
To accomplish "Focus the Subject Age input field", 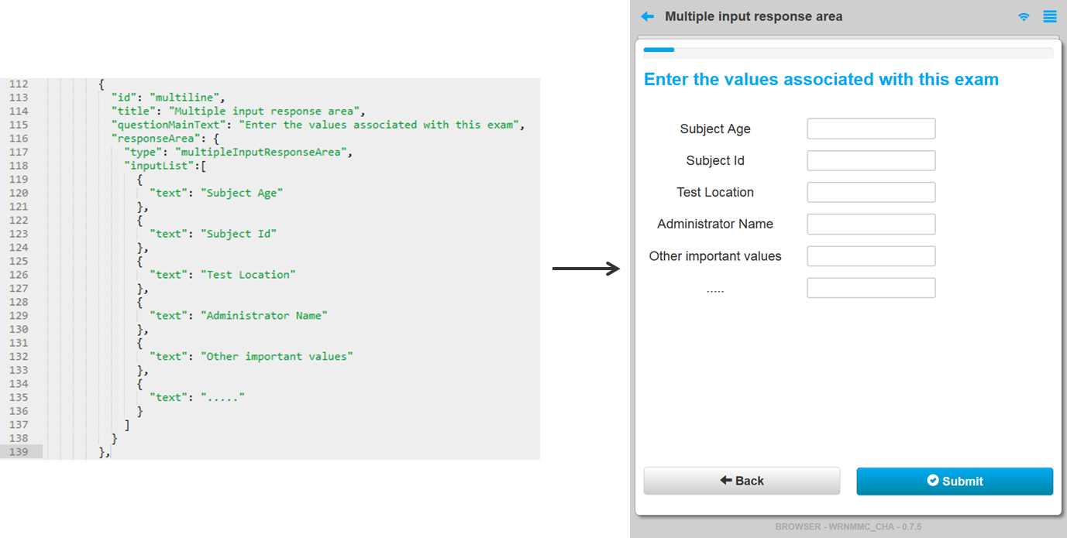I will (871, 129).
